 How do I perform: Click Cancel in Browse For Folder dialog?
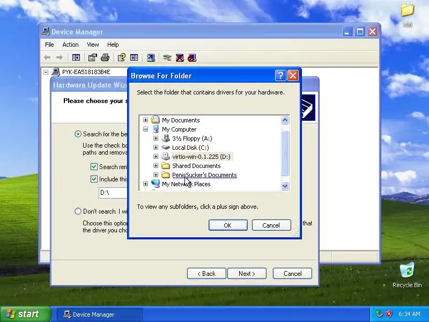(271, 225)
